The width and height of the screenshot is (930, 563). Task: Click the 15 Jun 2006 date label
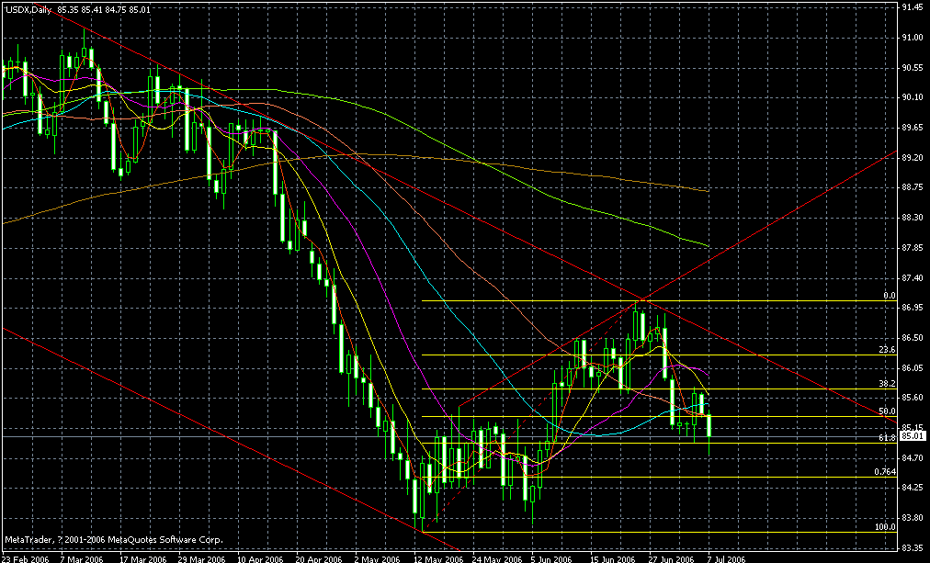[x=613, y=558]
